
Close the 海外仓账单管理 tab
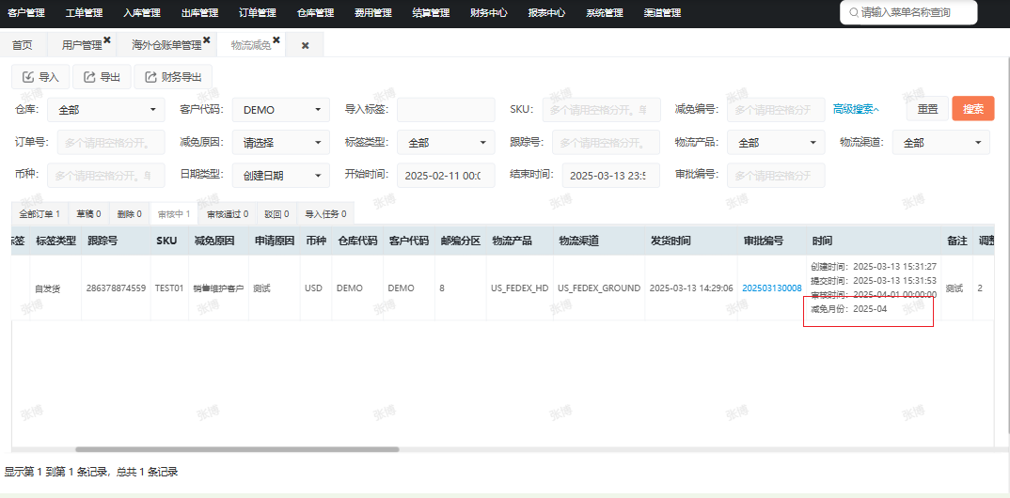coord(207,39)
